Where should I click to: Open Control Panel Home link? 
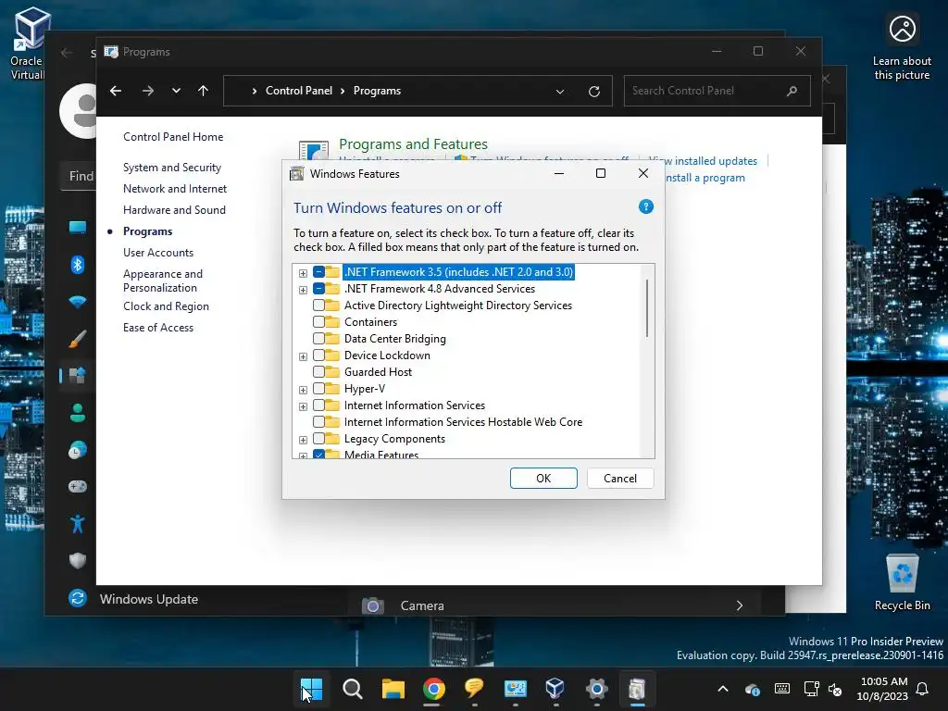pos(173,137)
